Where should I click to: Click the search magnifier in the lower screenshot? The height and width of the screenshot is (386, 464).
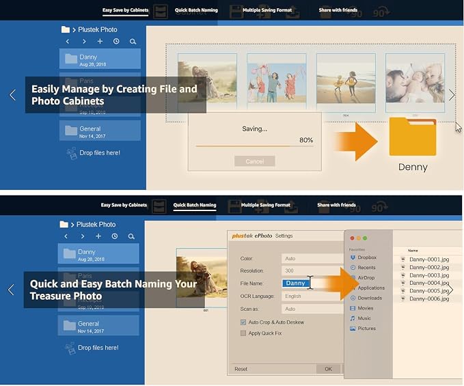pyautogui.click(x=131, y=236)
